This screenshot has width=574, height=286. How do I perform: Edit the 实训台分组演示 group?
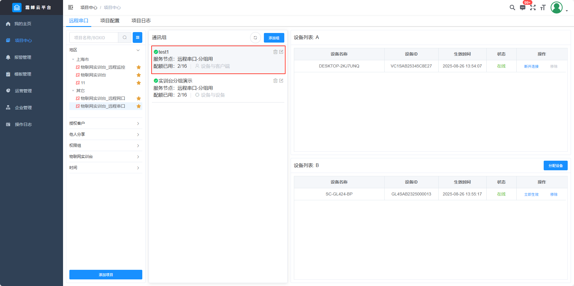point(281,81)
